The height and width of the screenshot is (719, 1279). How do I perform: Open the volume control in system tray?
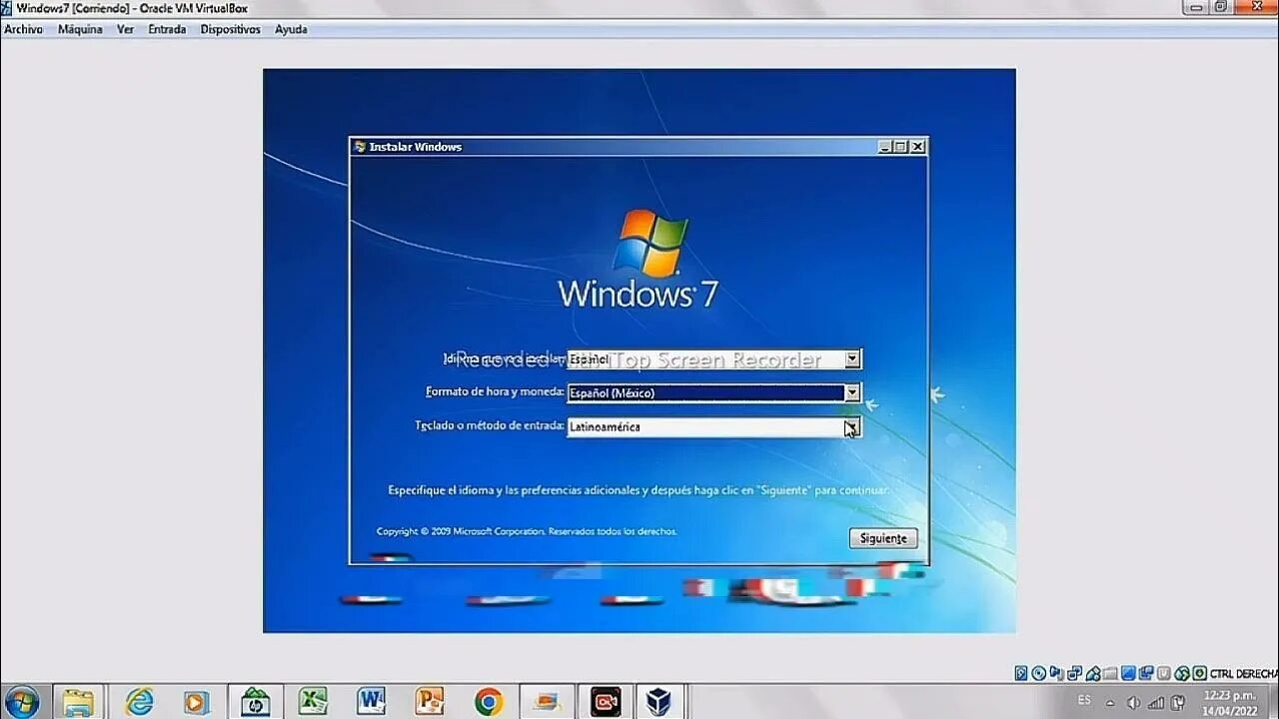click(x=1133, y=702)
